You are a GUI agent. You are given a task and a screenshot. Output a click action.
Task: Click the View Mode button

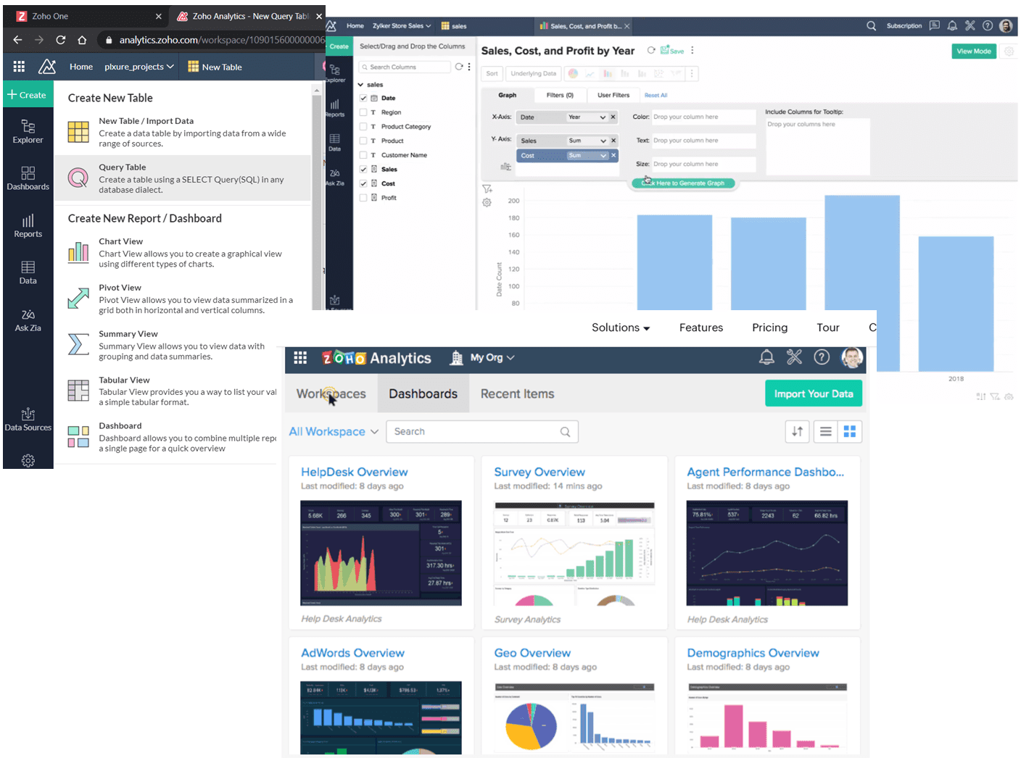coord(973,51)
